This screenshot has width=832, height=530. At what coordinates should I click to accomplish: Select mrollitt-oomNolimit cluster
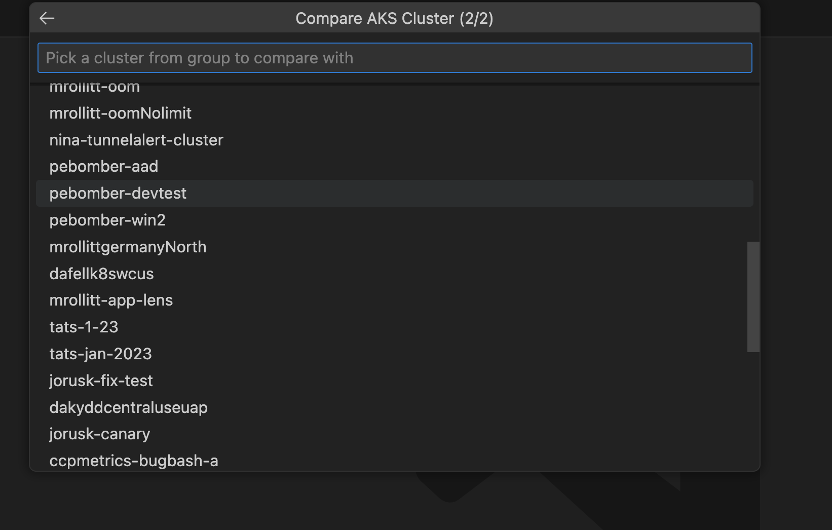point(394,113)
